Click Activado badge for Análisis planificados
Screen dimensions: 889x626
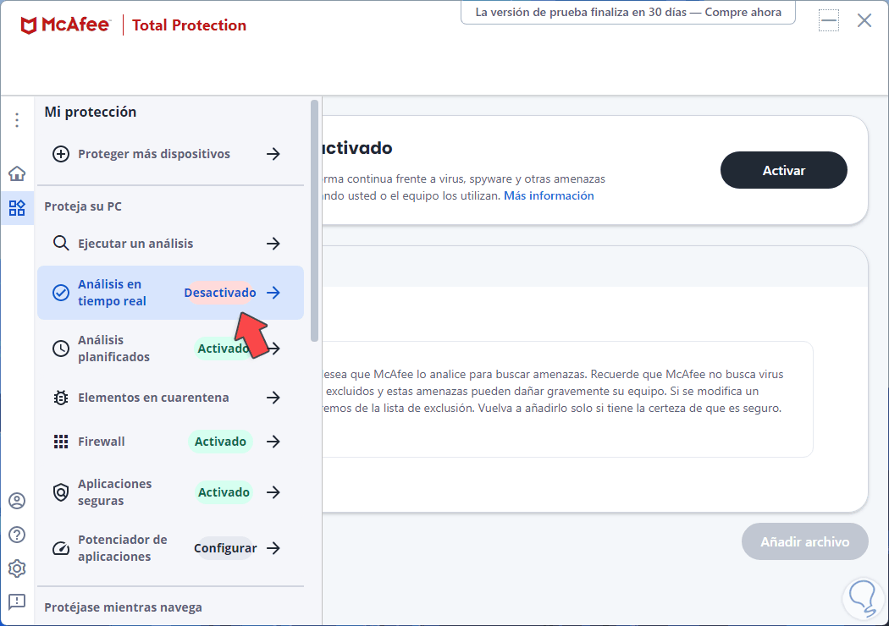pyautogui.click(x=223, y=349)
